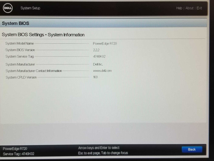The width and height of the screenshot is (214, 161).
Task: Click the System BIOS Version label
Action: [20, 50]
